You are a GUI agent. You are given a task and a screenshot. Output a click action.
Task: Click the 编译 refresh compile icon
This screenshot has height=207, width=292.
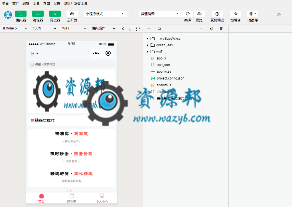coord(188,14)
